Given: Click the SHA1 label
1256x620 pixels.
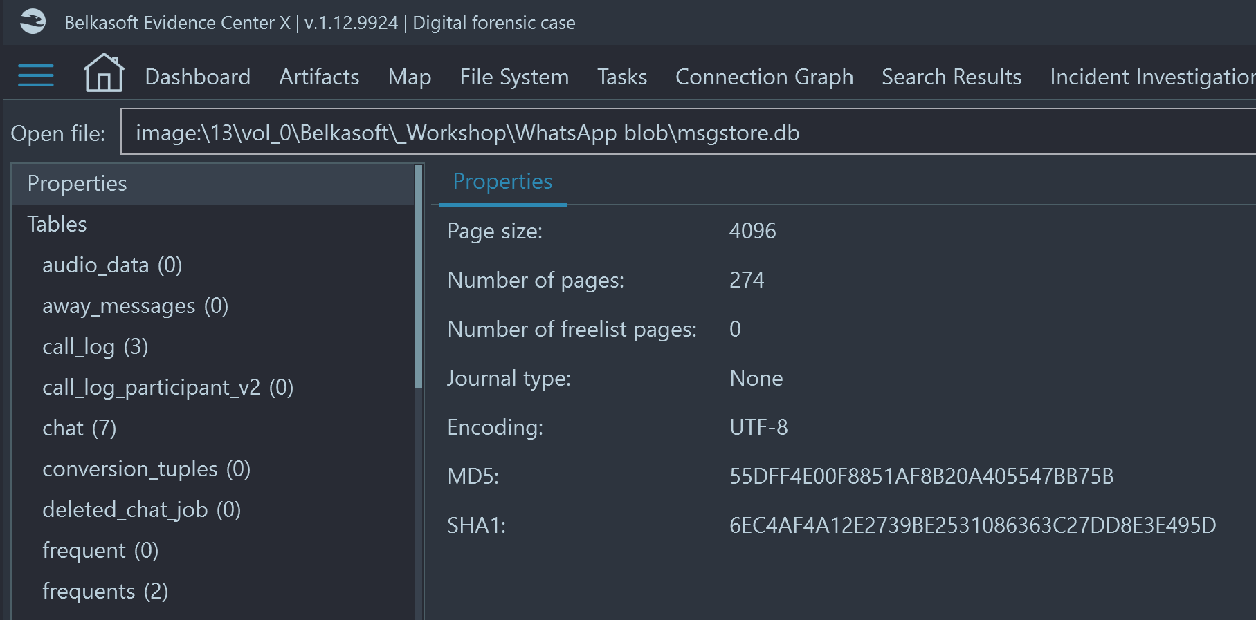Looking at the screenshot, I should (476, 525).
